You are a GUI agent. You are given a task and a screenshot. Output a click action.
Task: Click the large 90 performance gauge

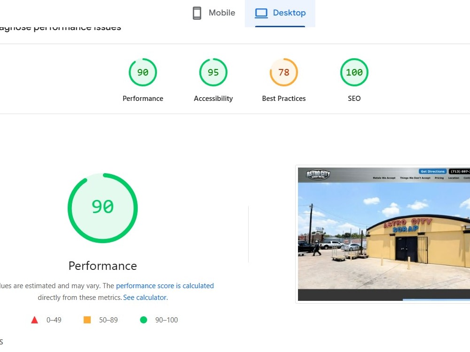[x=102, y=208]
